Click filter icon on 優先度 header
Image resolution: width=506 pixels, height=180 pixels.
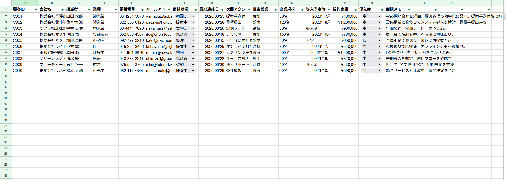coord(382,9)
